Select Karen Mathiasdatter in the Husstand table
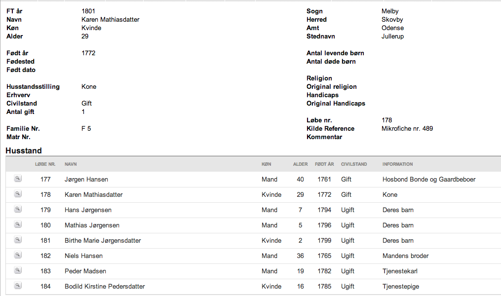The width and height of the screenshot is (501, 296). 94,195
